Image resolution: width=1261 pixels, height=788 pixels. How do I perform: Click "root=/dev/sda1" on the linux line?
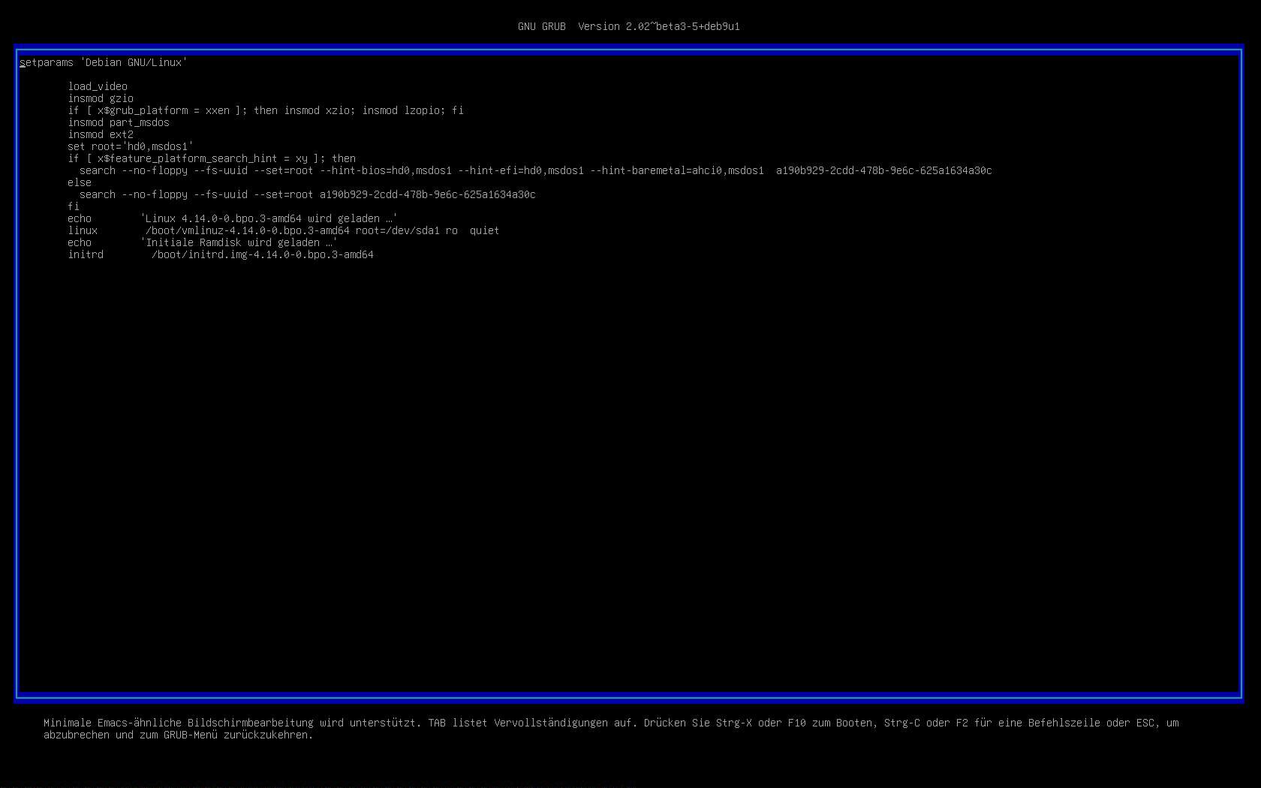pos(398,230)
